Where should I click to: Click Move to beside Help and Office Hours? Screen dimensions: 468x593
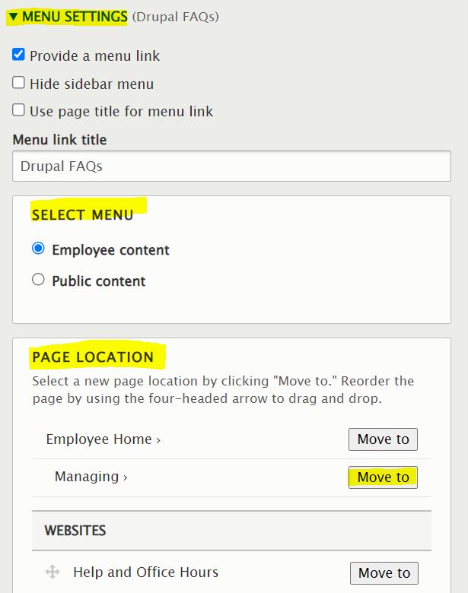[384, 573]
